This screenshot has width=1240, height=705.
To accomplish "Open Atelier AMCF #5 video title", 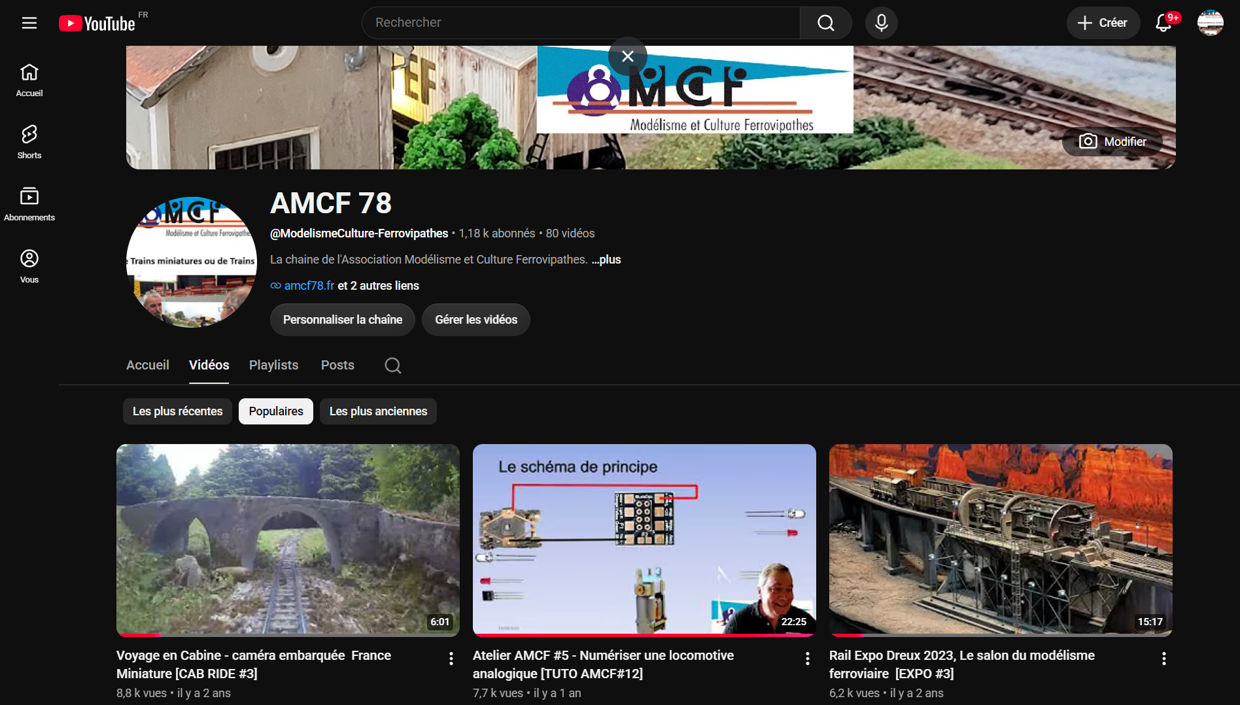I will click(x=604, y=664).
